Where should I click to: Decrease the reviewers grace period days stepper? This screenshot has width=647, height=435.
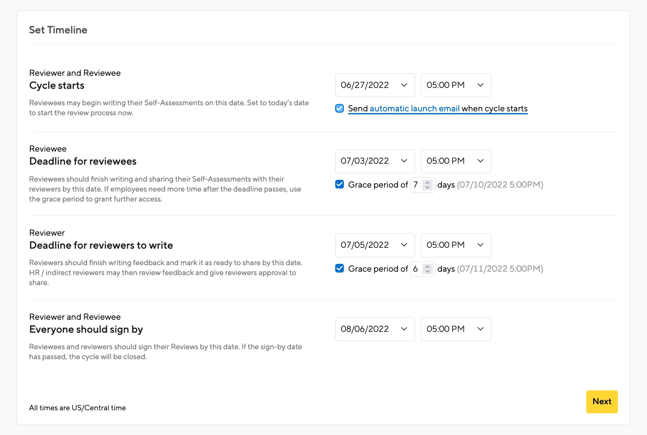tap(428, 272)
